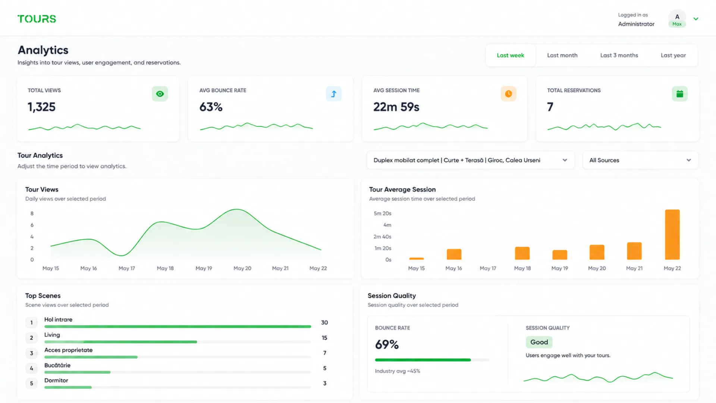716x403 pixels.
Task: Click the May 19 session time bar
Action: (559, 255)
